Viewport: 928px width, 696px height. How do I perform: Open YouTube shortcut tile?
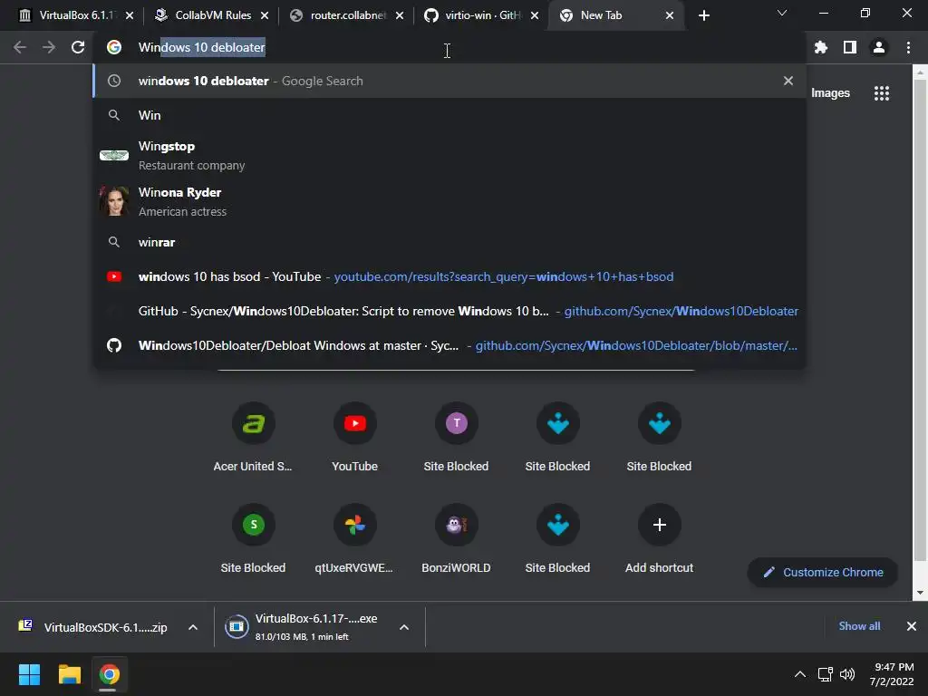pyautogui.click(x=354, y=438)
